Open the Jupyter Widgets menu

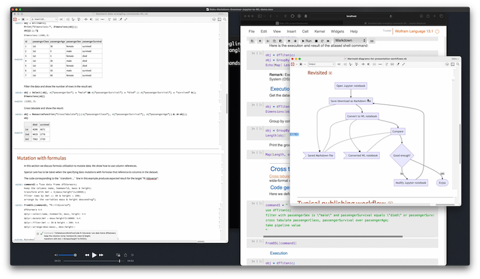337,31
